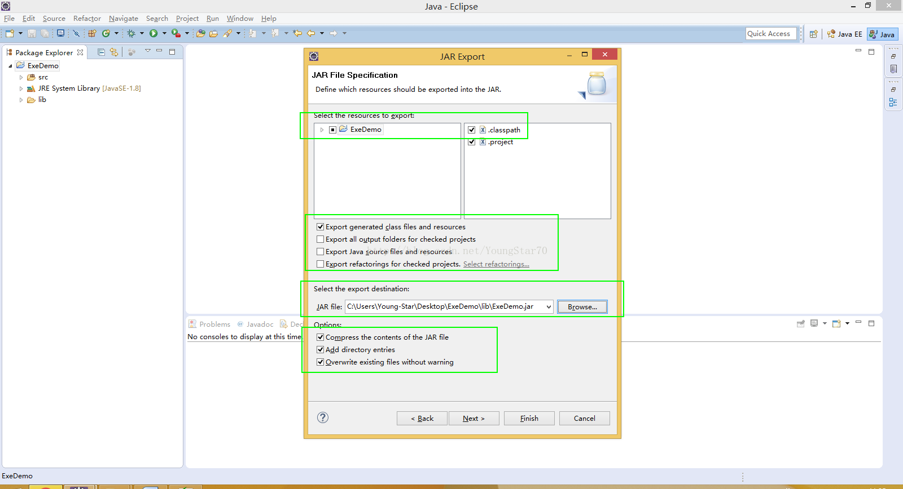Enable Export refactorings for checked projects
Image resolution: width=903 pixels, height=489 pixels.
pos(321,264)
